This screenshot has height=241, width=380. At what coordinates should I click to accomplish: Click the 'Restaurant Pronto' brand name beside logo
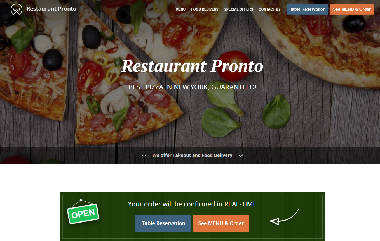tap(51, 9)
